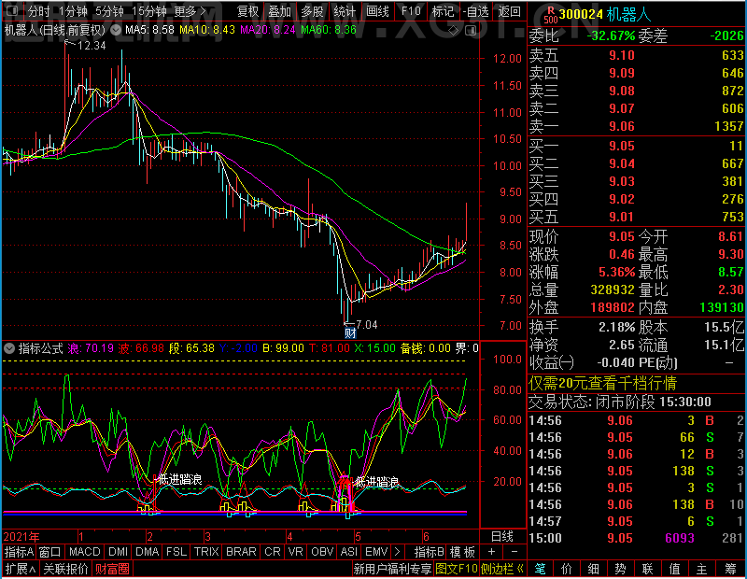Select the 1分钟 period
Screen dimensions: 747x579
pyautogui.click(x=74, y=11)
